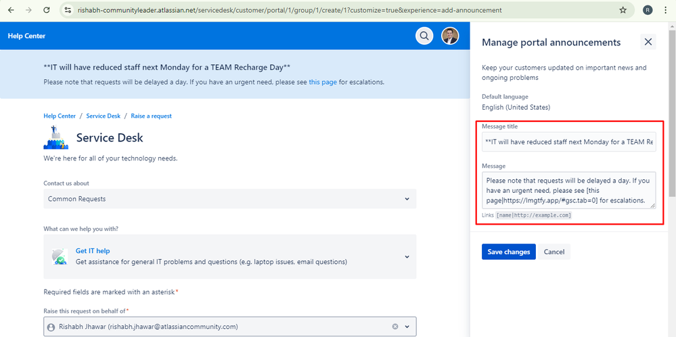The height and width of the screenshot is (337, 676).
Task: Click the Links example '[name|http://example.com]' text
Action: tap(534, 215)
